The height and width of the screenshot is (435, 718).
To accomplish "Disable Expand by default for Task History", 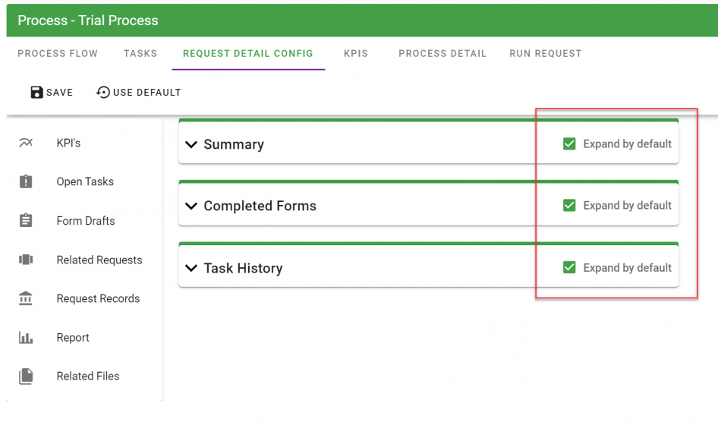I will pos(569,267).
